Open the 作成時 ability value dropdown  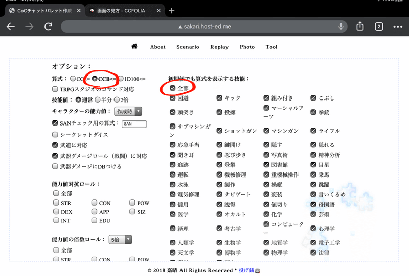coord(128,111)
